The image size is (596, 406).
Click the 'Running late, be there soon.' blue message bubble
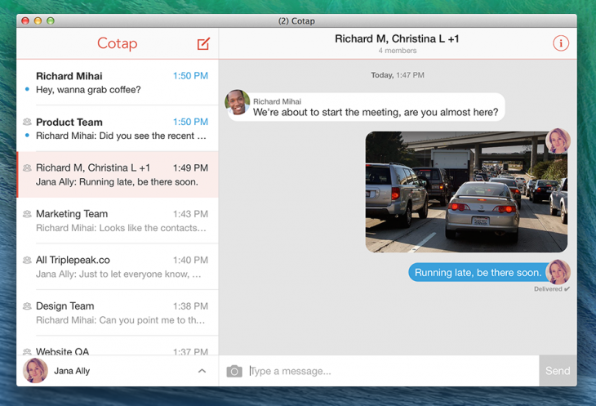tap(478, 273)
